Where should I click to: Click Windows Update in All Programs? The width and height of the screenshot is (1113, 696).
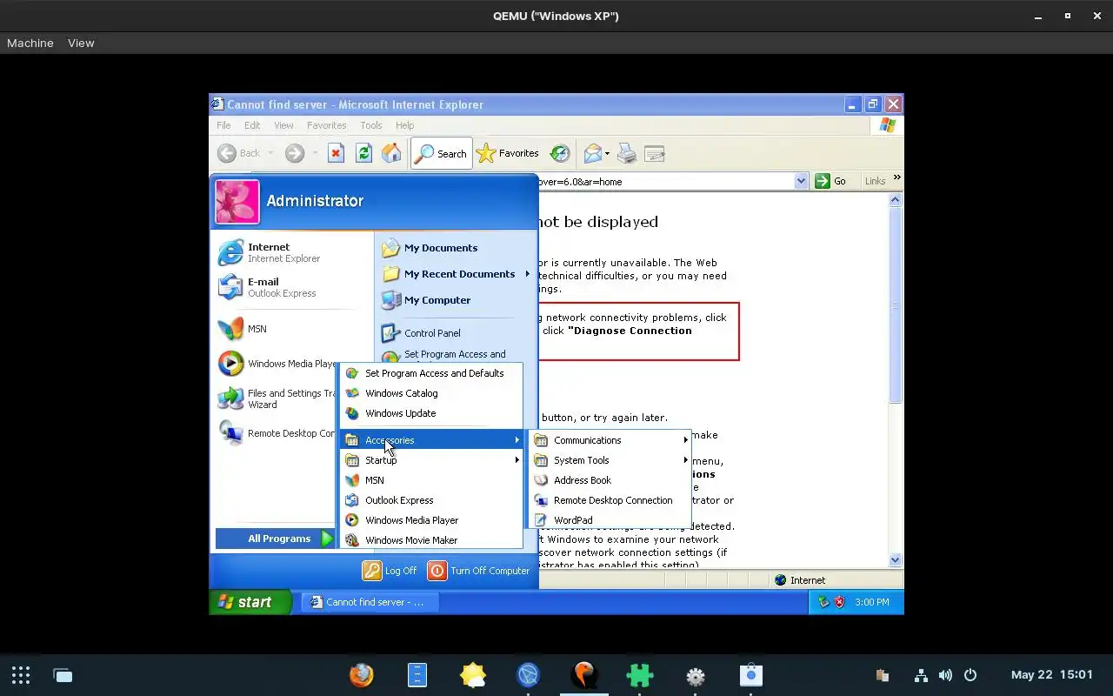click(431, 413)
